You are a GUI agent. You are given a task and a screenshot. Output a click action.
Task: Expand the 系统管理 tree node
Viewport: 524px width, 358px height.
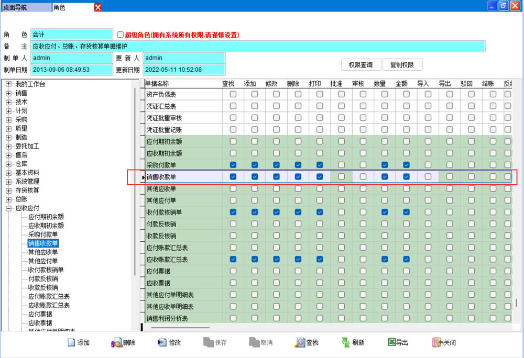[8, 182]
